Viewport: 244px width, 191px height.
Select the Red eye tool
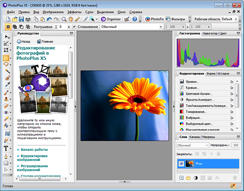click(6, 112)
